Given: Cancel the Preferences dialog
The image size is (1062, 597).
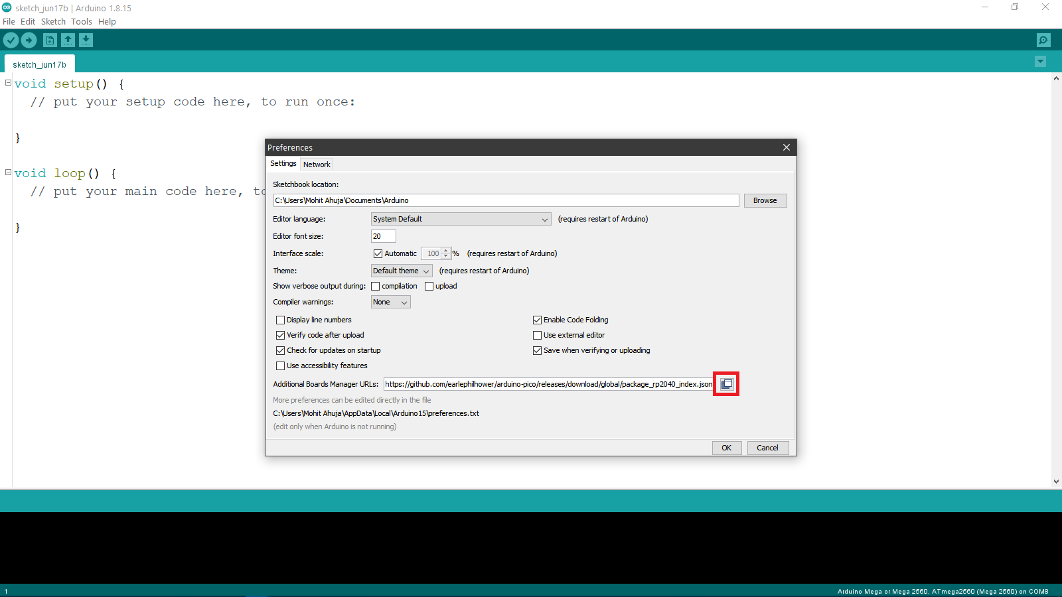Looking at the screenshot, I should [x=767, y=448].
